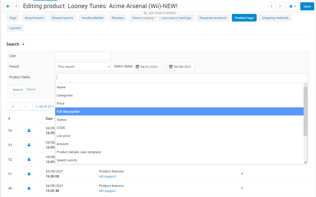The width and height of the screenshot is (316, 197).
Task: Switch to the Attachments tab
Action: pyautogui.click(x=34, y=18)
